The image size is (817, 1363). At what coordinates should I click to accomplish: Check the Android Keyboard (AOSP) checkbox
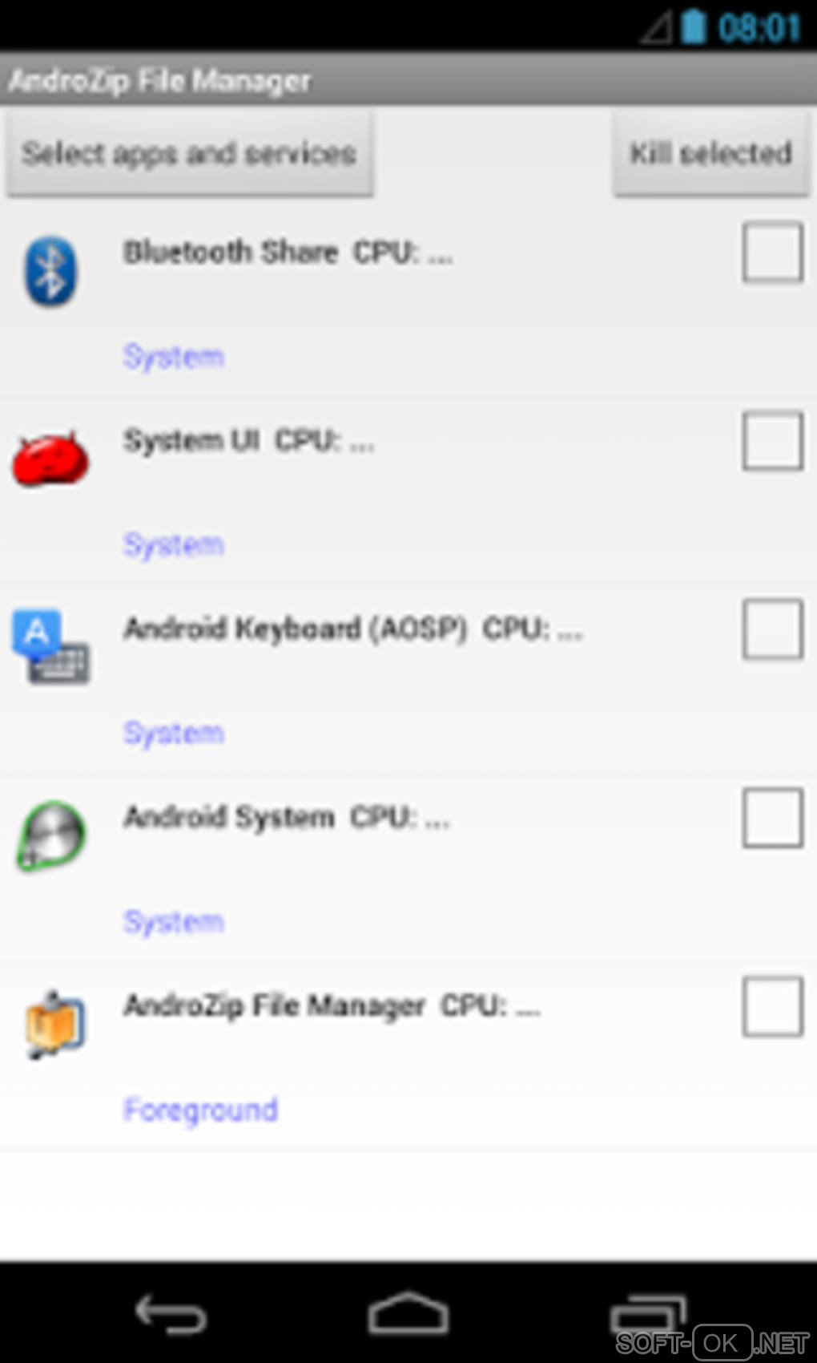point(772,629)
